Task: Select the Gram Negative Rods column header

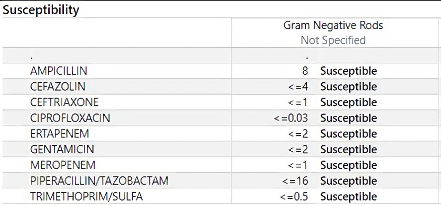Action: [x=333, y=25]
